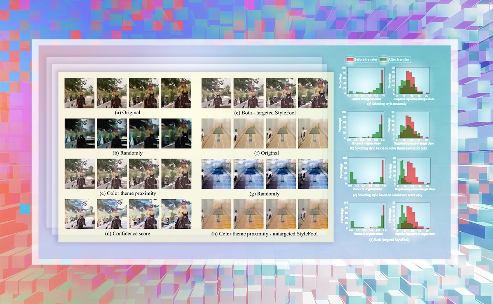Click first frame of (e) Both targeted StyleFool
Screen dimensions: 493x304
pyautogui.click(x=216, y=93)
